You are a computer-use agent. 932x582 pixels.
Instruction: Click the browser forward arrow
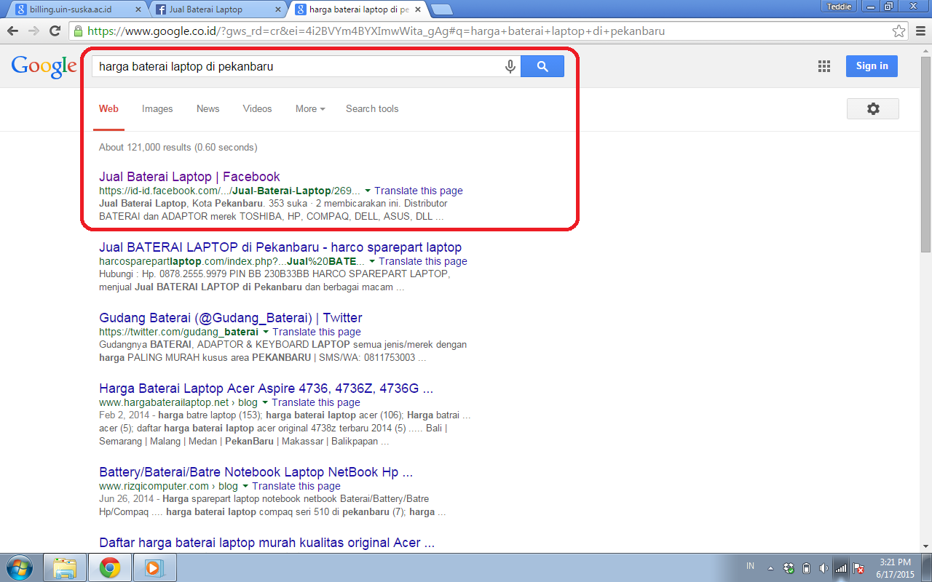(33, 31)
